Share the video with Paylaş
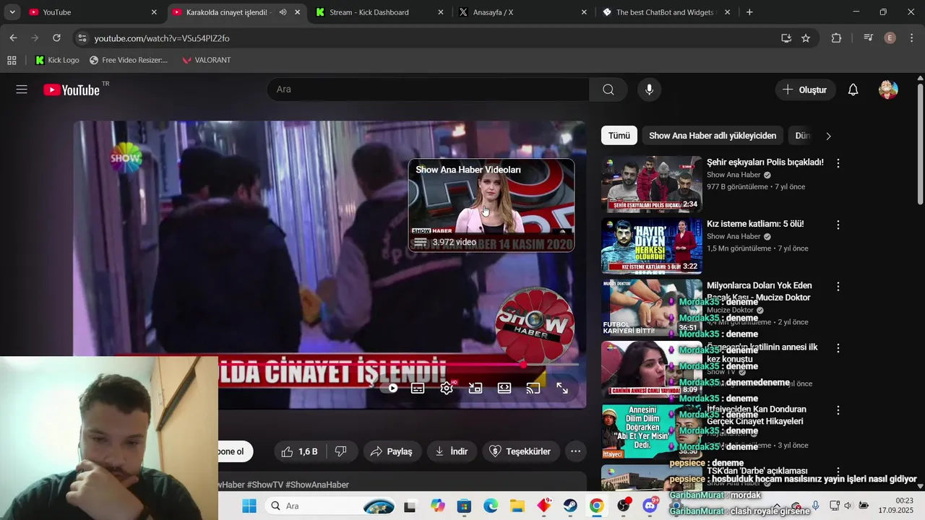Image resolution: width=925 pixels, height=520 pixels. [x=392, y=451]
